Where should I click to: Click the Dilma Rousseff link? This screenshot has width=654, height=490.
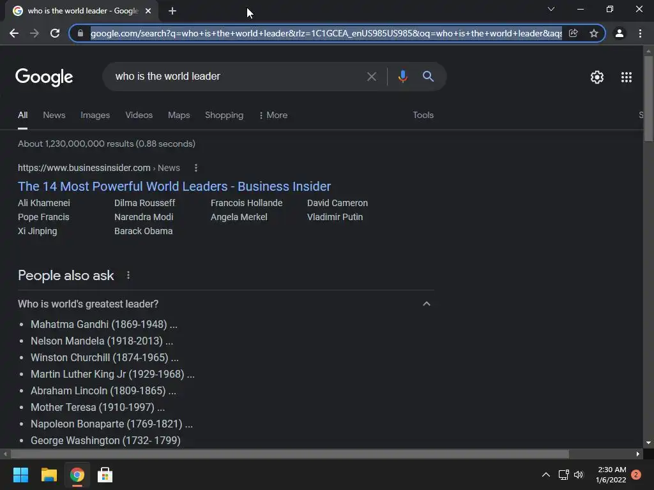(x=145, y=203)
